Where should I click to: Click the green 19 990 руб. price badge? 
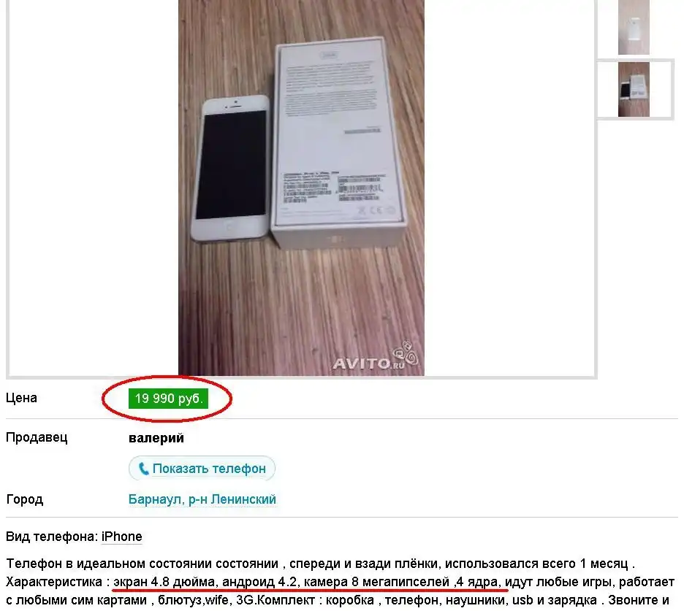[168, 399]
